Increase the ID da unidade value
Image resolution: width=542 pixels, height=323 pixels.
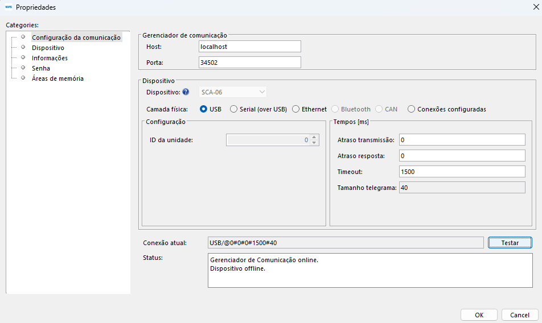coord(314,137)
